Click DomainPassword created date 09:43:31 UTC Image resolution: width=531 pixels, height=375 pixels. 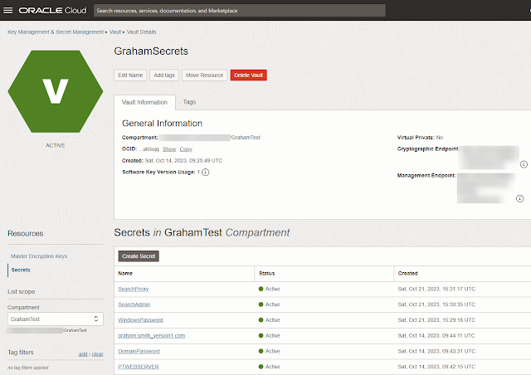436,351
